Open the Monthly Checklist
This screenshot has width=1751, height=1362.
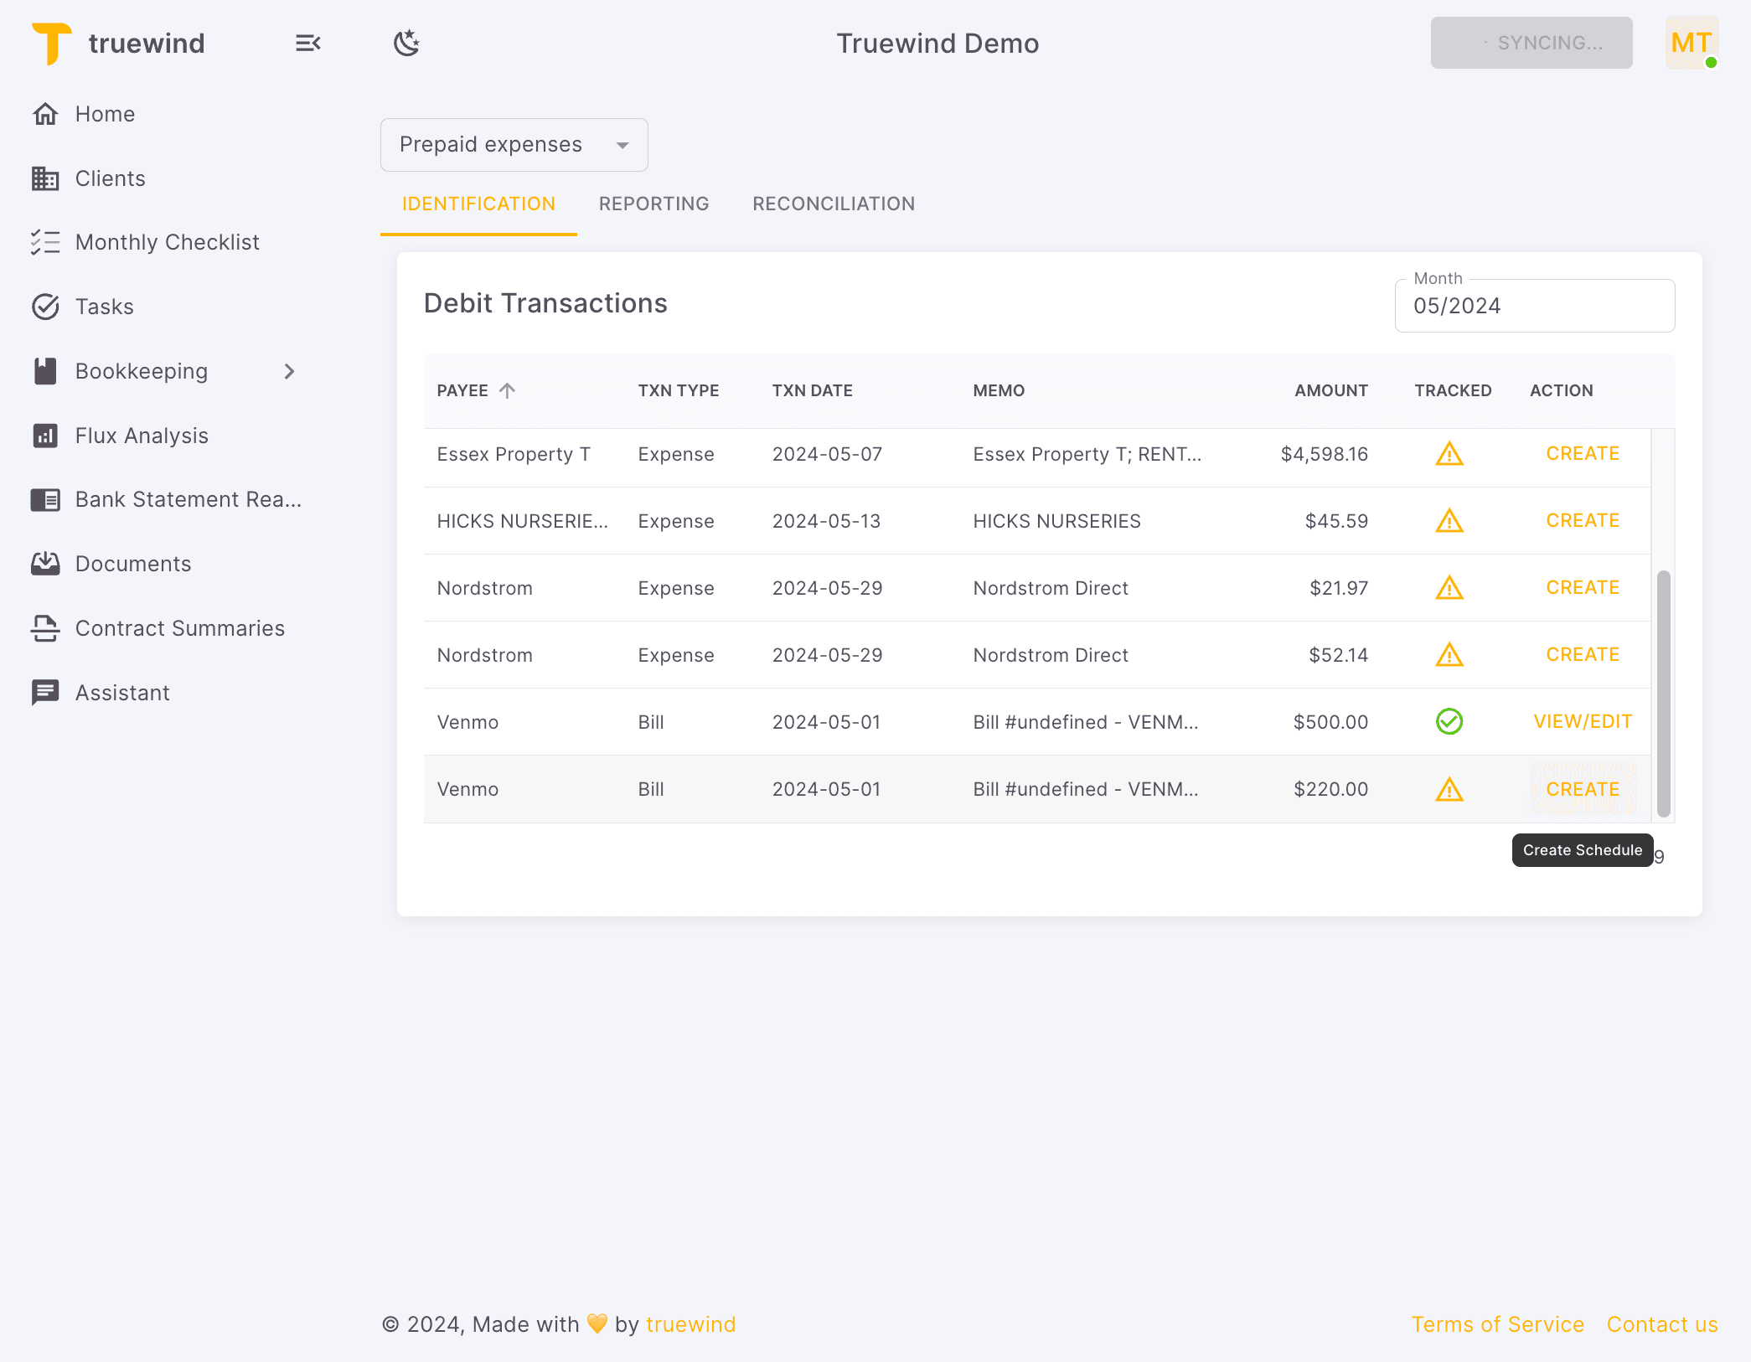click(167, 241)
